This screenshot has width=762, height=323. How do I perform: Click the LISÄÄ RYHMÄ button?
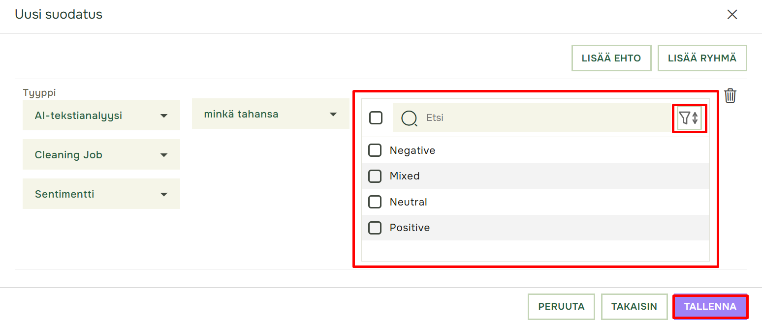coord(702,58)
